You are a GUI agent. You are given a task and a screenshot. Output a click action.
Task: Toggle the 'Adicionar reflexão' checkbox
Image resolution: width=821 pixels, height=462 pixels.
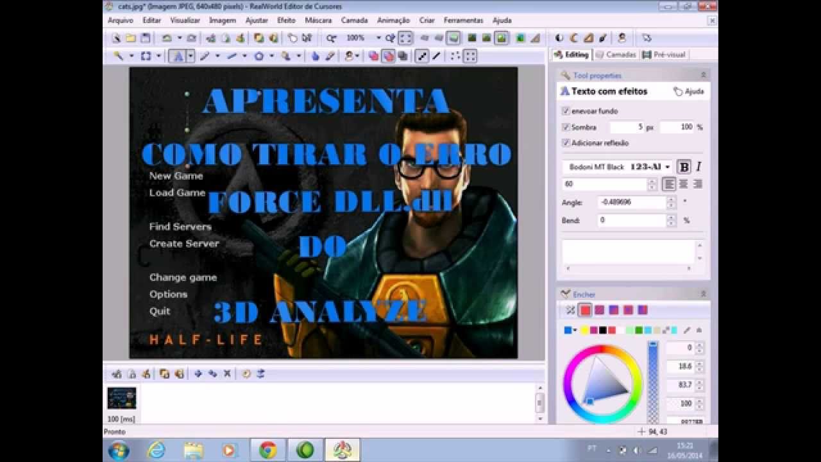(x=566, y=143)
